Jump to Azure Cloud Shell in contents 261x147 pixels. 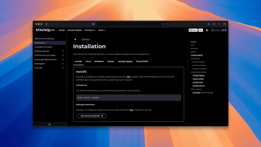199,65
